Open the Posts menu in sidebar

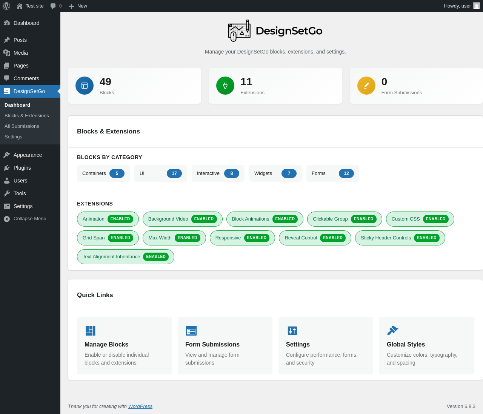coord(30,40)
